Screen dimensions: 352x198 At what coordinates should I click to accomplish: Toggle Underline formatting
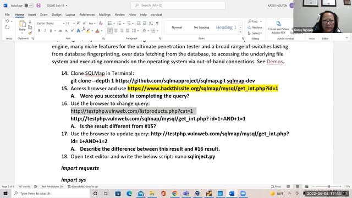click(51, 31)
